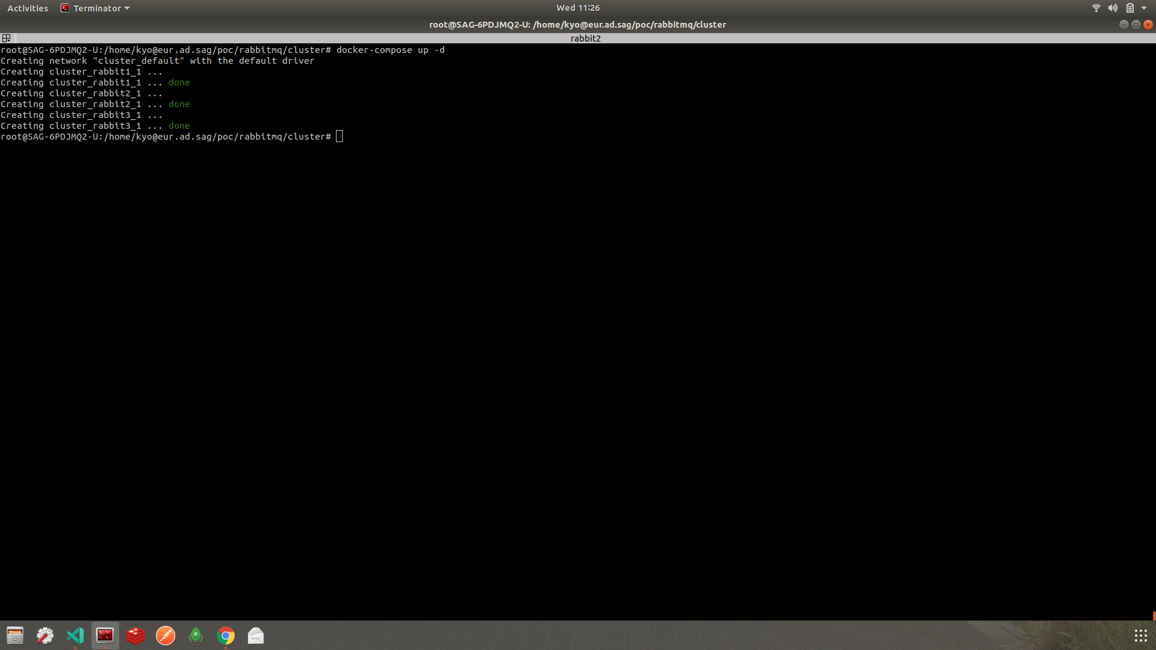Click the volume speaker icon
The width and height of the screenshot is (1156, 650).
[x=1113, y=8]
